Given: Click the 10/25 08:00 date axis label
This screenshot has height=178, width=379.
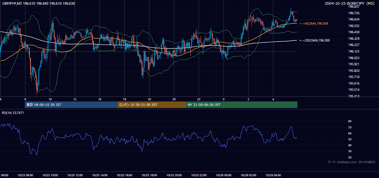Looking at the screenshot, I should click(x=25, y=175).
